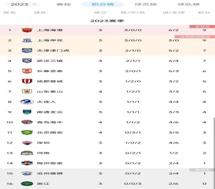The height and width of the screenshot is (189, 215).
Task: Click the 上海申花 team logo
Action: tap(27, 40)
